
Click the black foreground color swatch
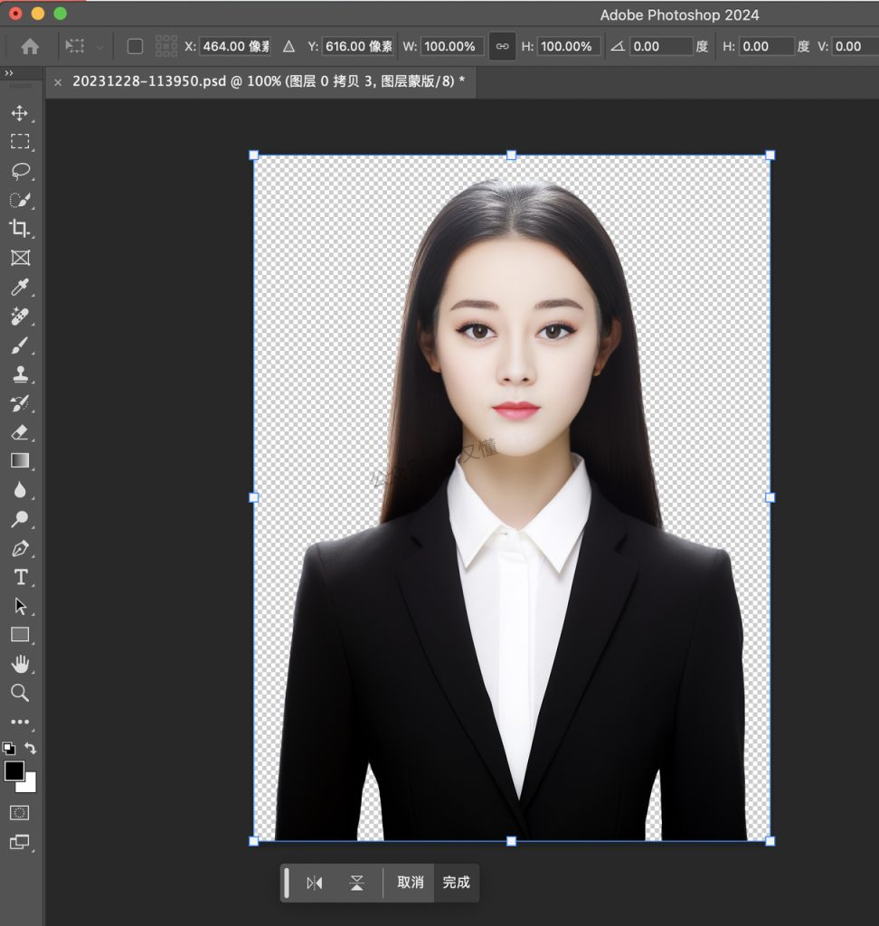pos(14,770)
